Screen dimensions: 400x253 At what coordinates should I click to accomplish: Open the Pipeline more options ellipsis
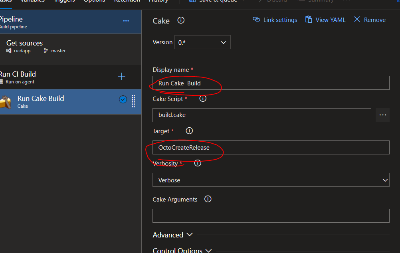pos(126,21)
